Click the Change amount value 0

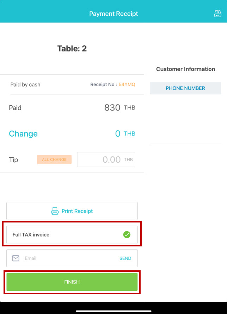118,134
